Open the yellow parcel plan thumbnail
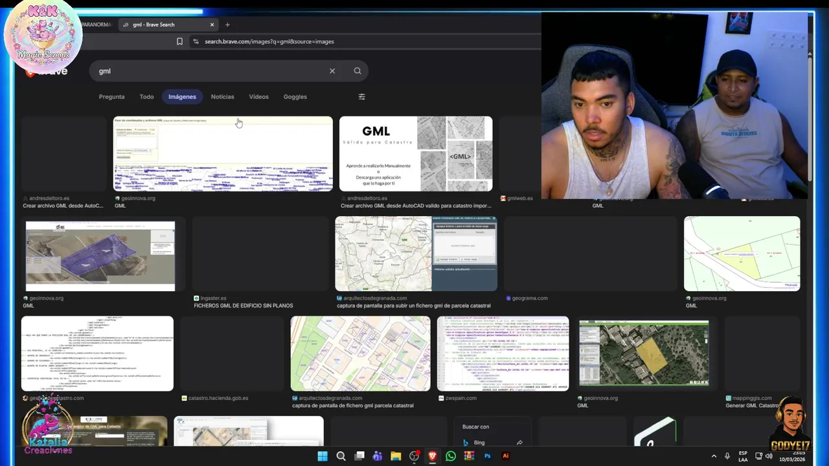 pos(742,254)
